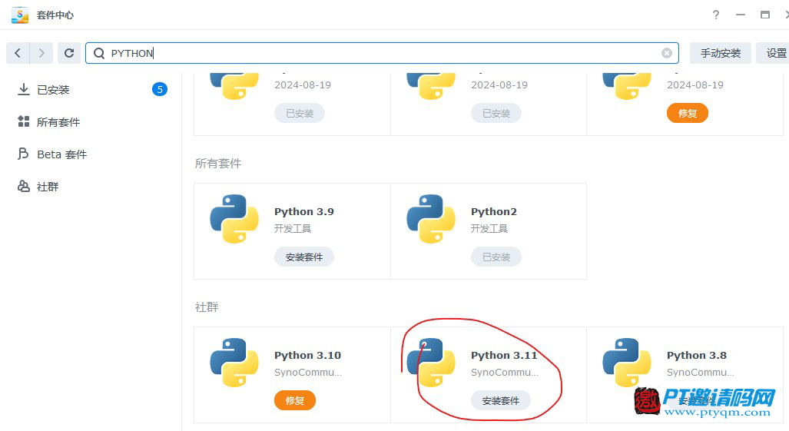
Task: Click the Package Center app icon in title bar
Action: [20, 15]
